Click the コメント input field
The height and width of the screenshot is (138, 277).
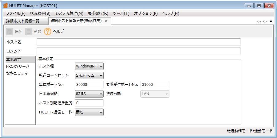pyautogui.click(x=138, y=51)
